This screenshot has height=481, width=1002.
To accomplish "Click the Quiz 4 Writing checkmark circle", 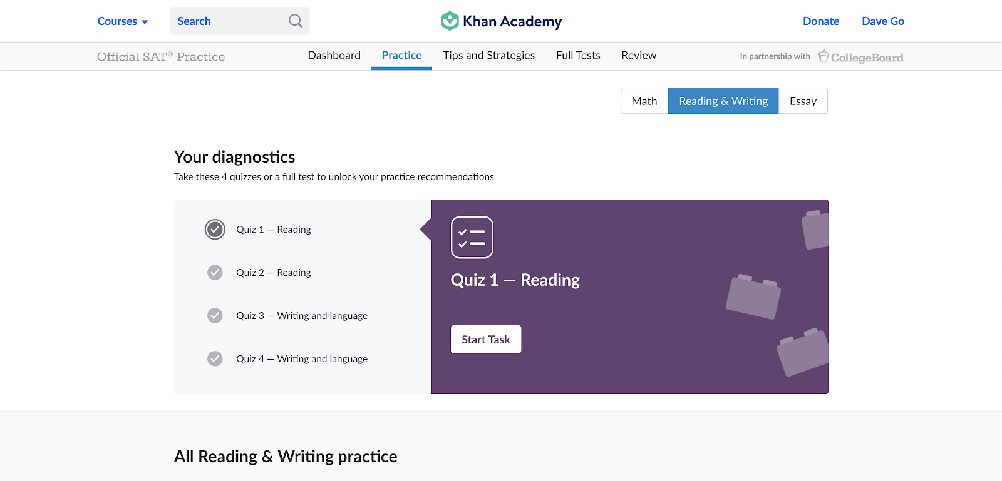I will tap(215, 359).
